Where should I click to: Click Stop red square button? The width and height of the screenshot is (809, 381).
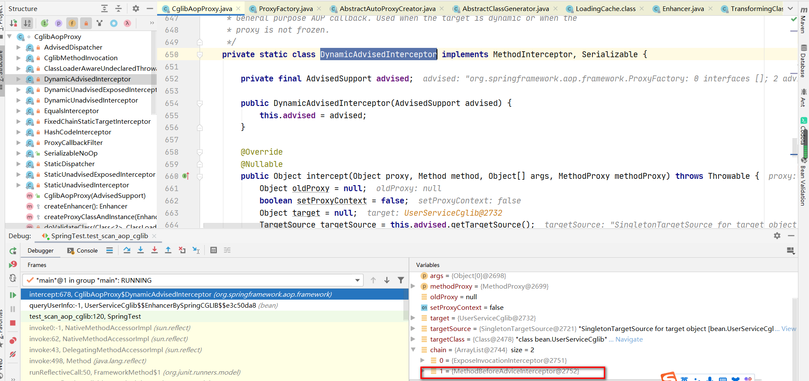tap(13, 323)
